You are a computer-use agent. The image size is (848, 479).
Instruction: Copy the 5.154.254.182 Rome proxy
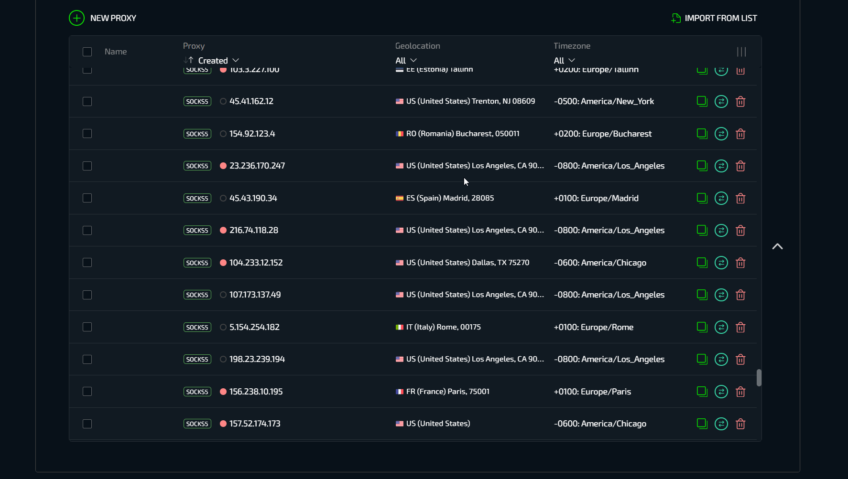point(701,327)
